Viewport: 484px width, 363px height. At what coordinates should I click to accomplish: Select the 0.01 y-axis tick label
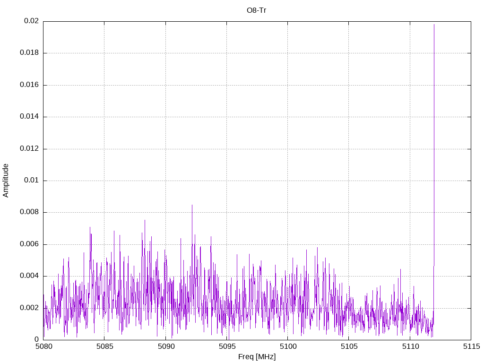tap(31, 181)
